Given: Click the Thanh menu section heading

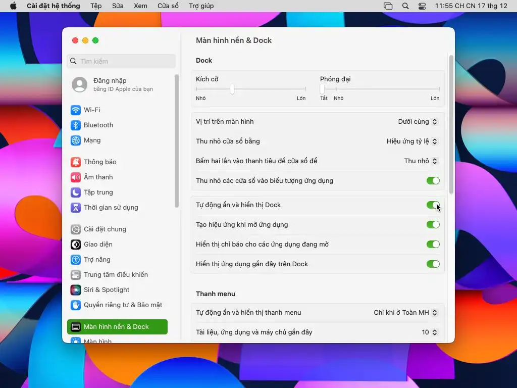Looking at the screenshot, I should coord(215,294).
